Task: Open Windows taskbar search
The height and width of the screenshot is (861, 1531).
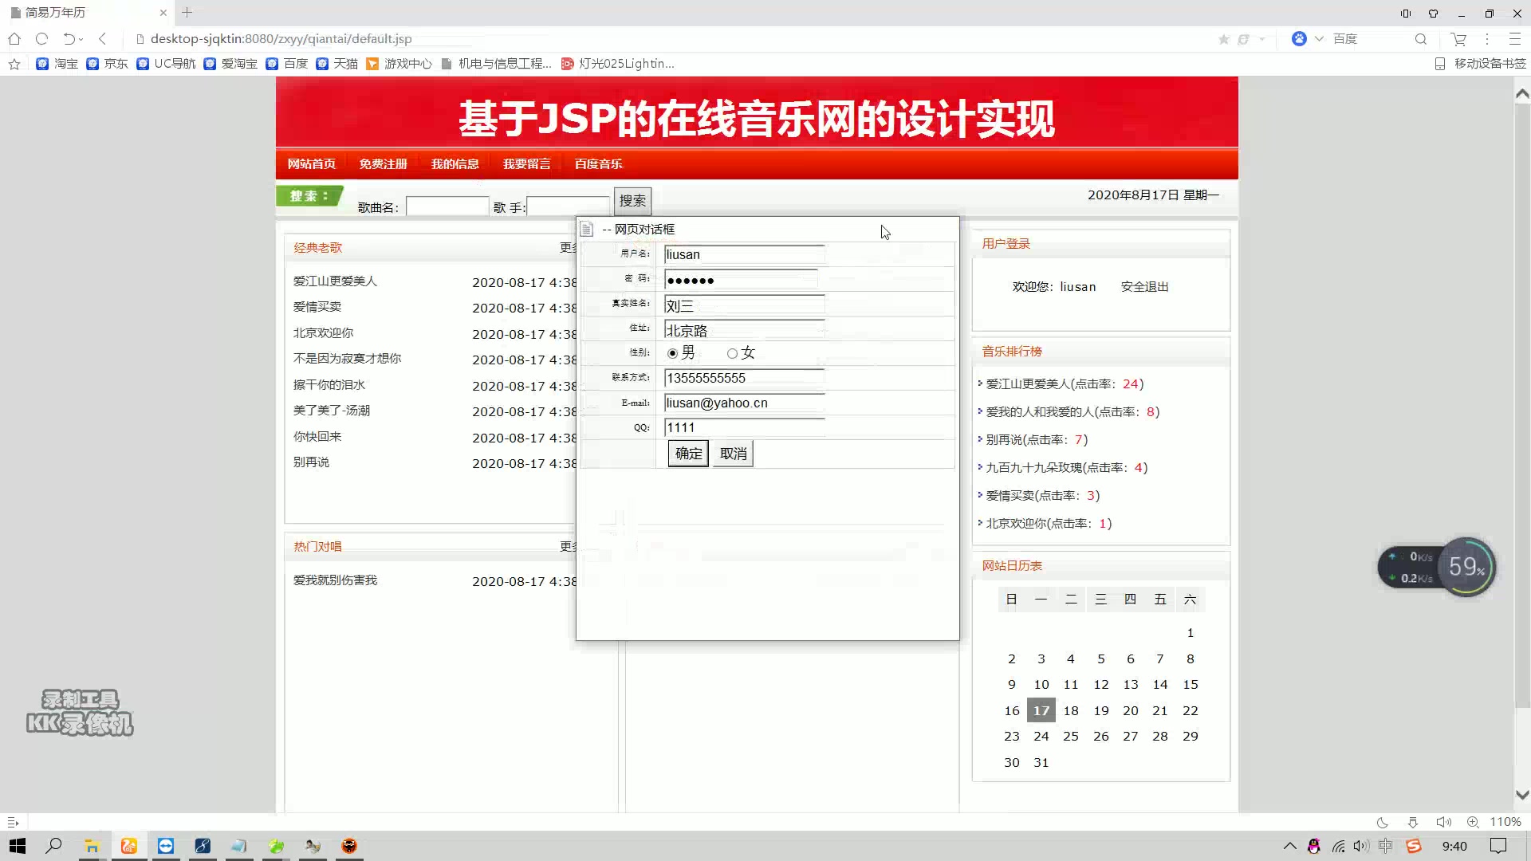Action: 53,846
